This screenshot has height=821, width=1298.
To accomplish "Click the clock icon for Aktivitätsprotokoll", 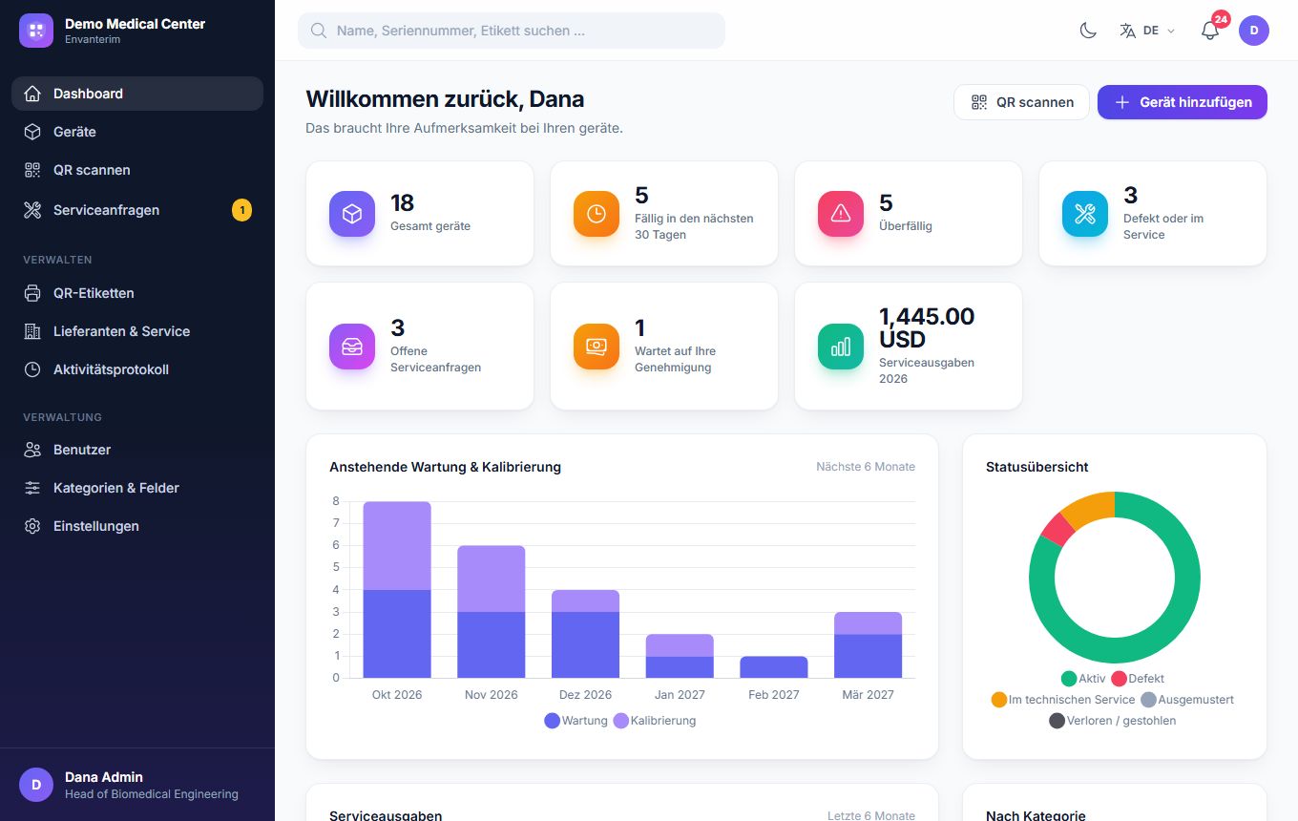I will pyautogui.click(x=32, y=369).
